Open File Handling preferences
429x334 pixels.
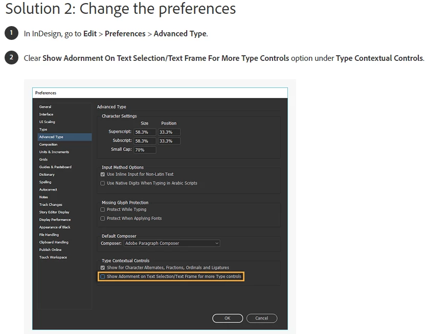[49, 235]
